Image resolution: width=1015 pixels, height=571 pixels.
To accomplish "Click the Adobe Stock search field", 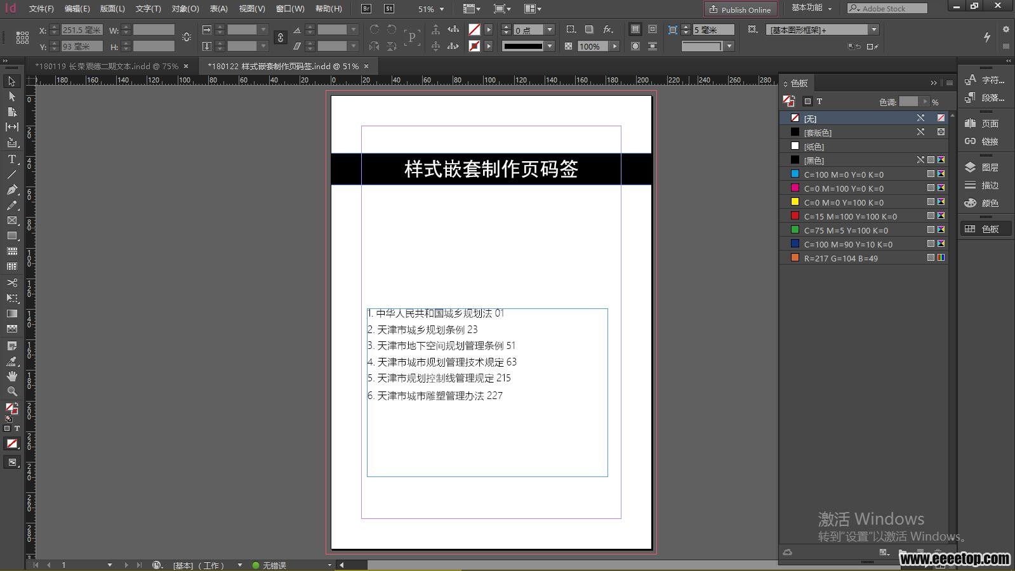I will (x=887, y=9).
